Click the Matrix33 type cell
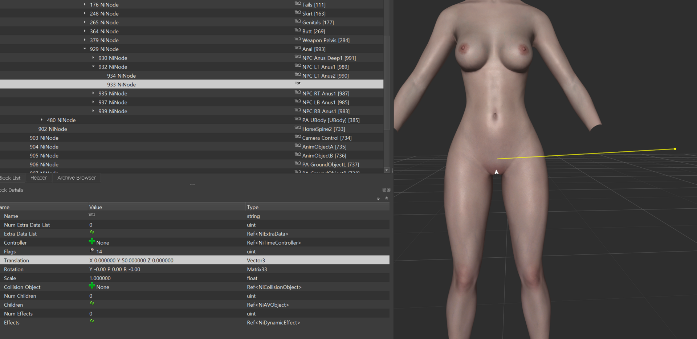This screenshot has width=697, height=339. pyautogui.click(x=257, y=269)
